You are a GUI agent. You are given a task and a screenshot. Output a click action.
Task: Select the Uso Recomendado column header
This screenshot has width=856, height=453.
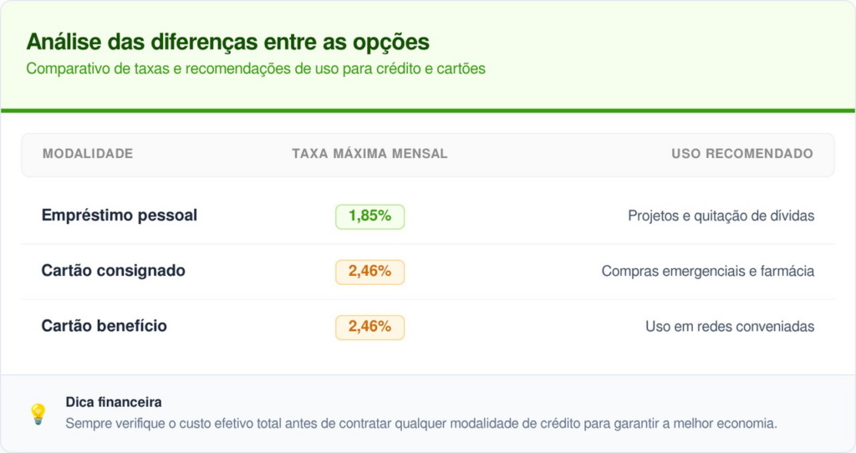[741, 154]
